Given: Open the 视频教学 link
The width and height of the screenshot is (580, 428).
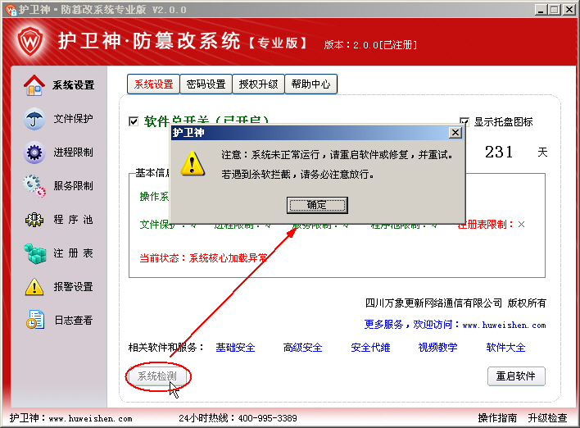Looking at the screenshot, I should point(438,348).
